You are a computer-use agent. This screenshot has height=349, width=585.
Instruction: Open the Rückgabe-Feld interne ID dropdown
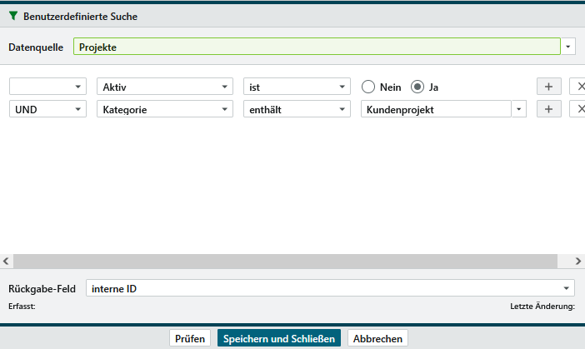pyautogui.click(x=567, y=288)
